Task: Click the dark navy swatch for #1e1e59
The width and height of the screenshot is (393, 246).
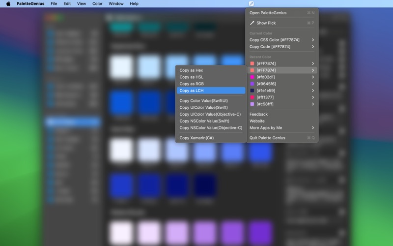Action: point(252,91)
